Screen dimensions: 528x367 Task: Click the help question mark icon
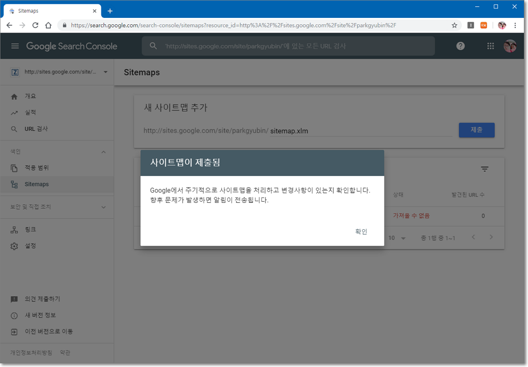tap(460, 46)
